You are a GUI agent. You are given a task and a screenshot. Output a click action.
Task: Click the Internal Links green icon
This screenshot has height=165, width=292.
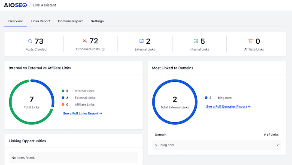tap(196, 41)
